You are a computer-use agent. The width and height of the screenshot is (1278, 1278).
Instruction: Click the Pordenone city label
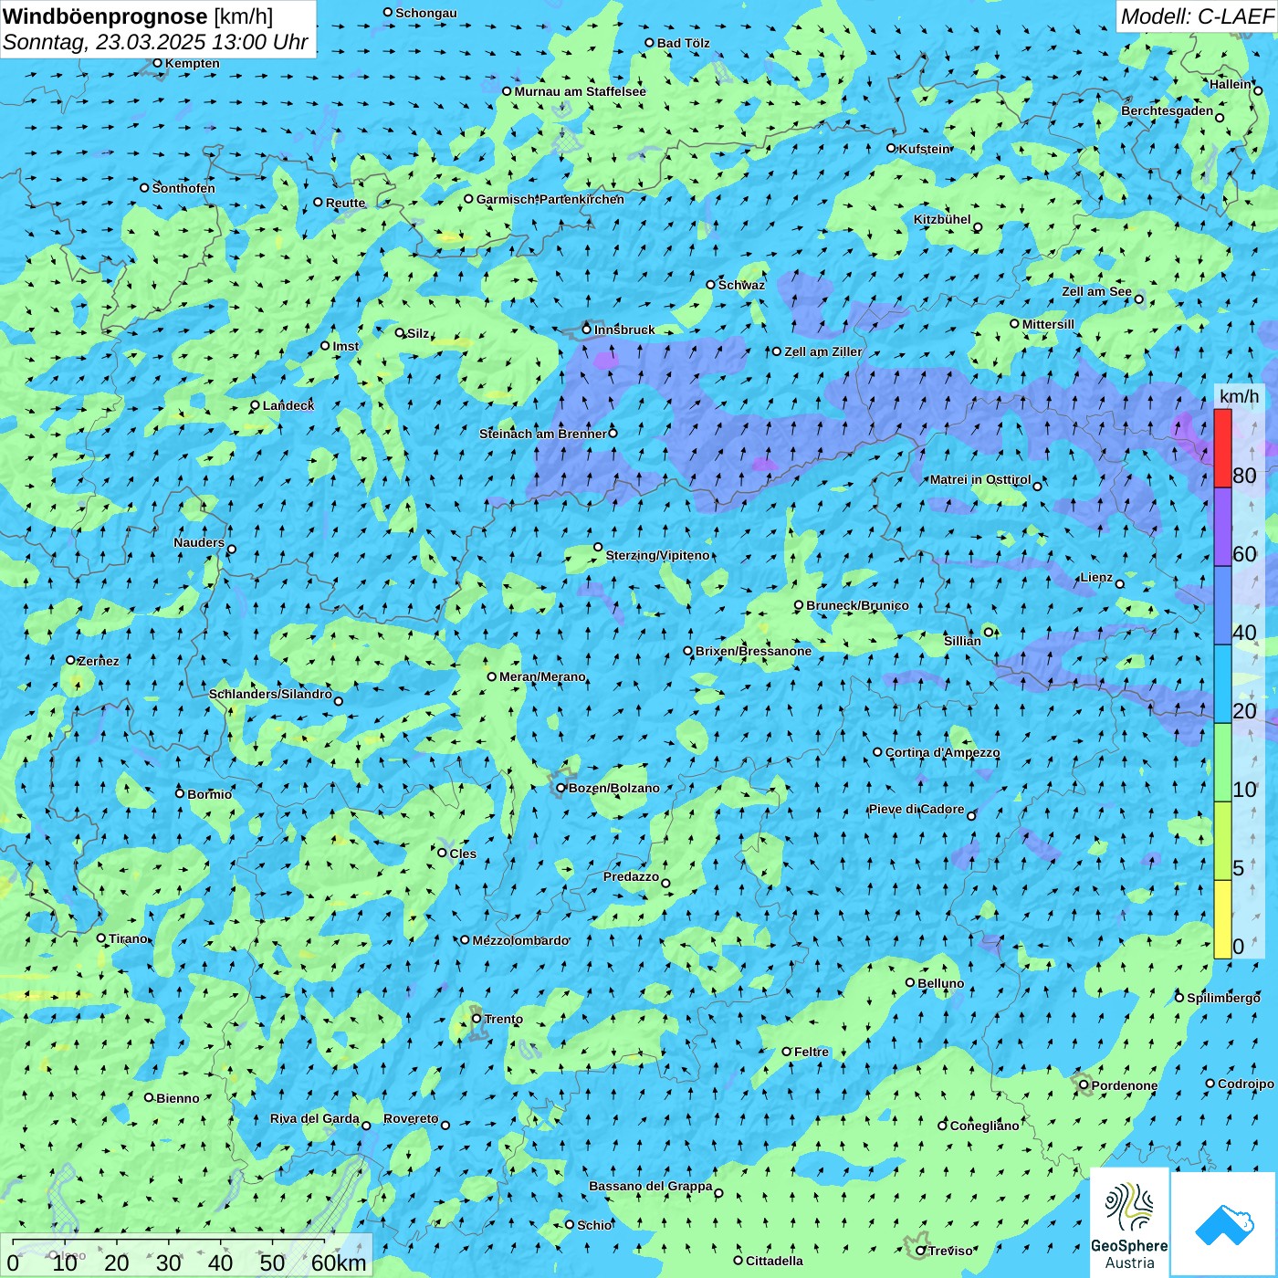(1125, 1085)
